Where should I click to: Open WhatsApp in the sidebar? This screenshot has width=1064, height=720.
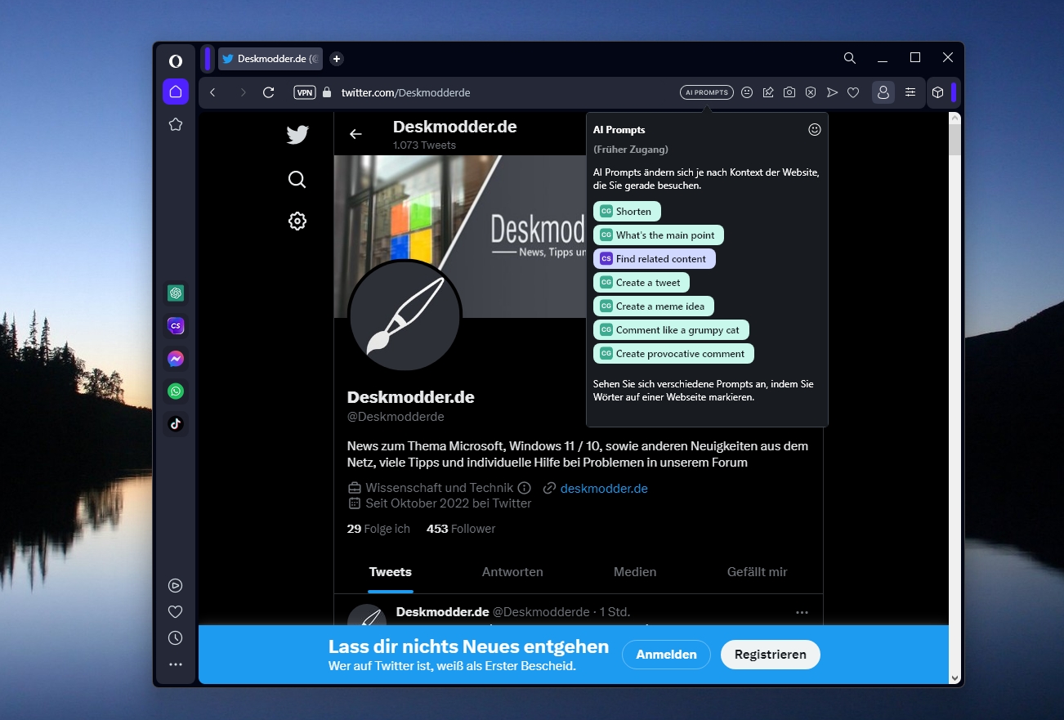[x=176, y=391]
